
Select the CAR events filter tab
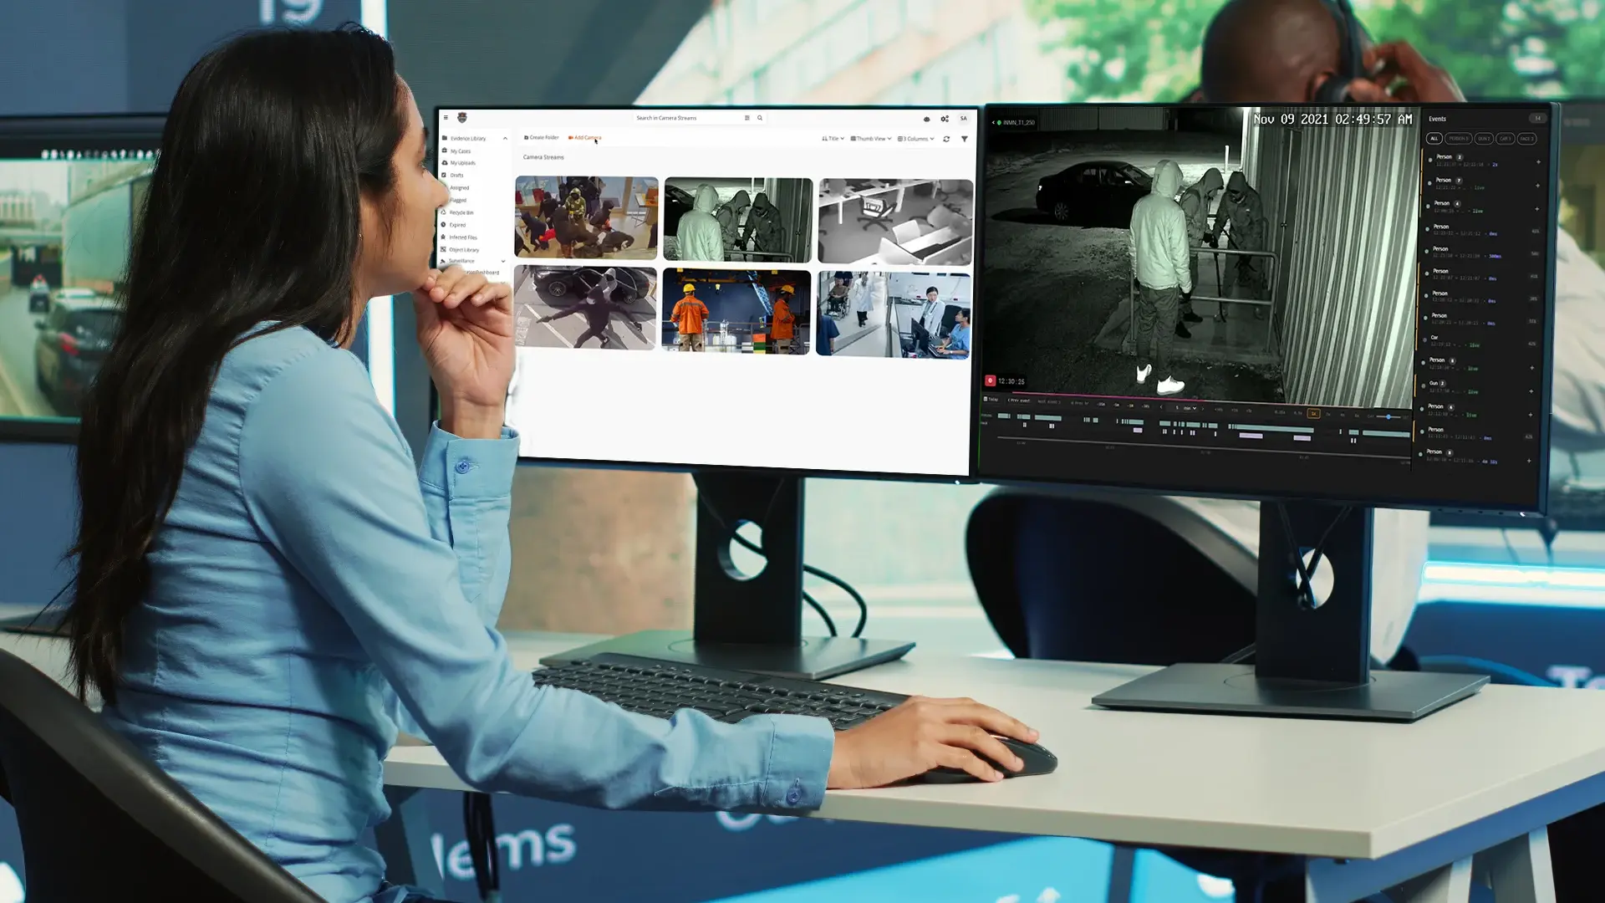[x=1506, y=139]
